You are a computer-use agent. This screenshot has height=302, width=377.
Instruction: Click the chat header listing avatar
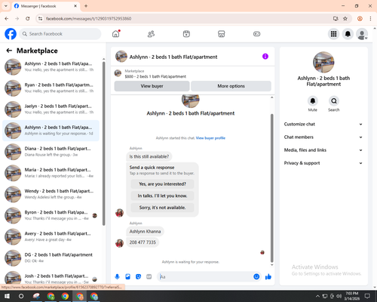(x=121, y=57)
